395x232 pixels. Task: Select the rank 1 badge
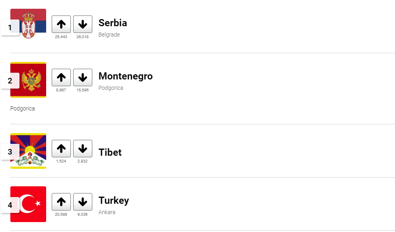click(x=10, y=27)
